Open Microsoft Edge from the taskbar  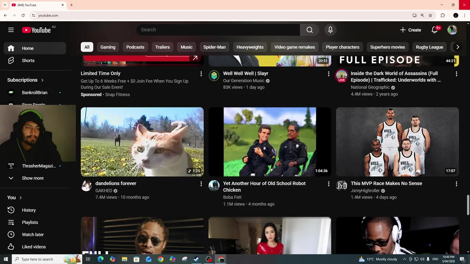[x=100, y=259]
